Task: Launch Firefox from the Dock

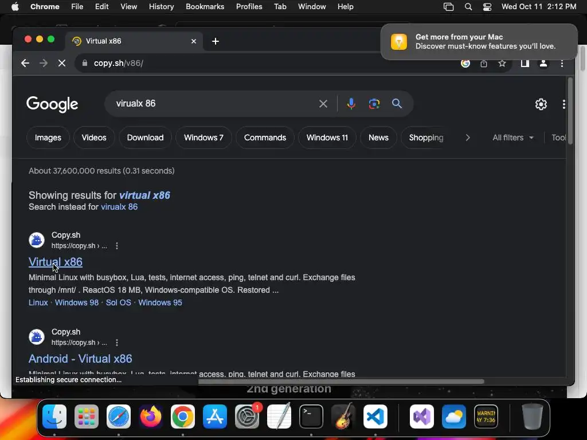Action: click(151, 417)
